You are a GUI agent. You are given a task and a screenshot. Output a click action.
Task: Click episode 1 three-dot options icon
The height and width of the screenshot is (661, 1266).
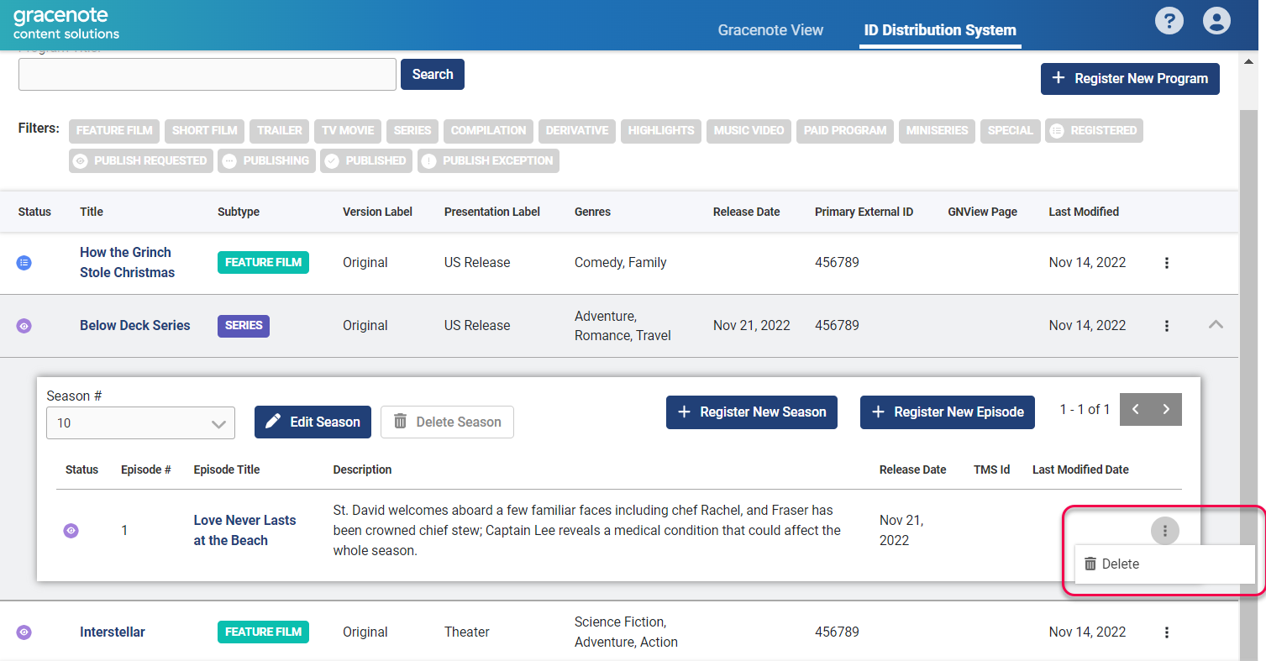[x=1164, y=531]
